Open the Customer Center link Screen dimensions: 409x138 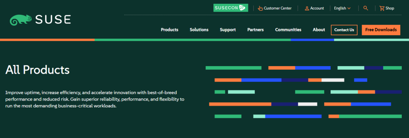278,8
